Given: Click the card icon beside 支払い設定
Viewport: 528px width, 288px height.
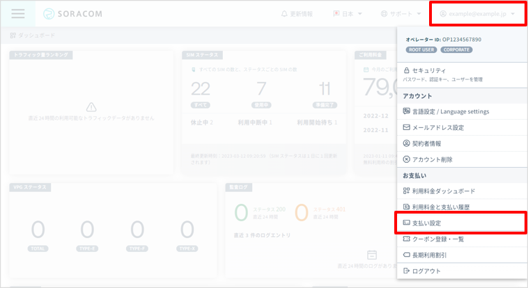Looking at the screenshot, I should 406,223.
